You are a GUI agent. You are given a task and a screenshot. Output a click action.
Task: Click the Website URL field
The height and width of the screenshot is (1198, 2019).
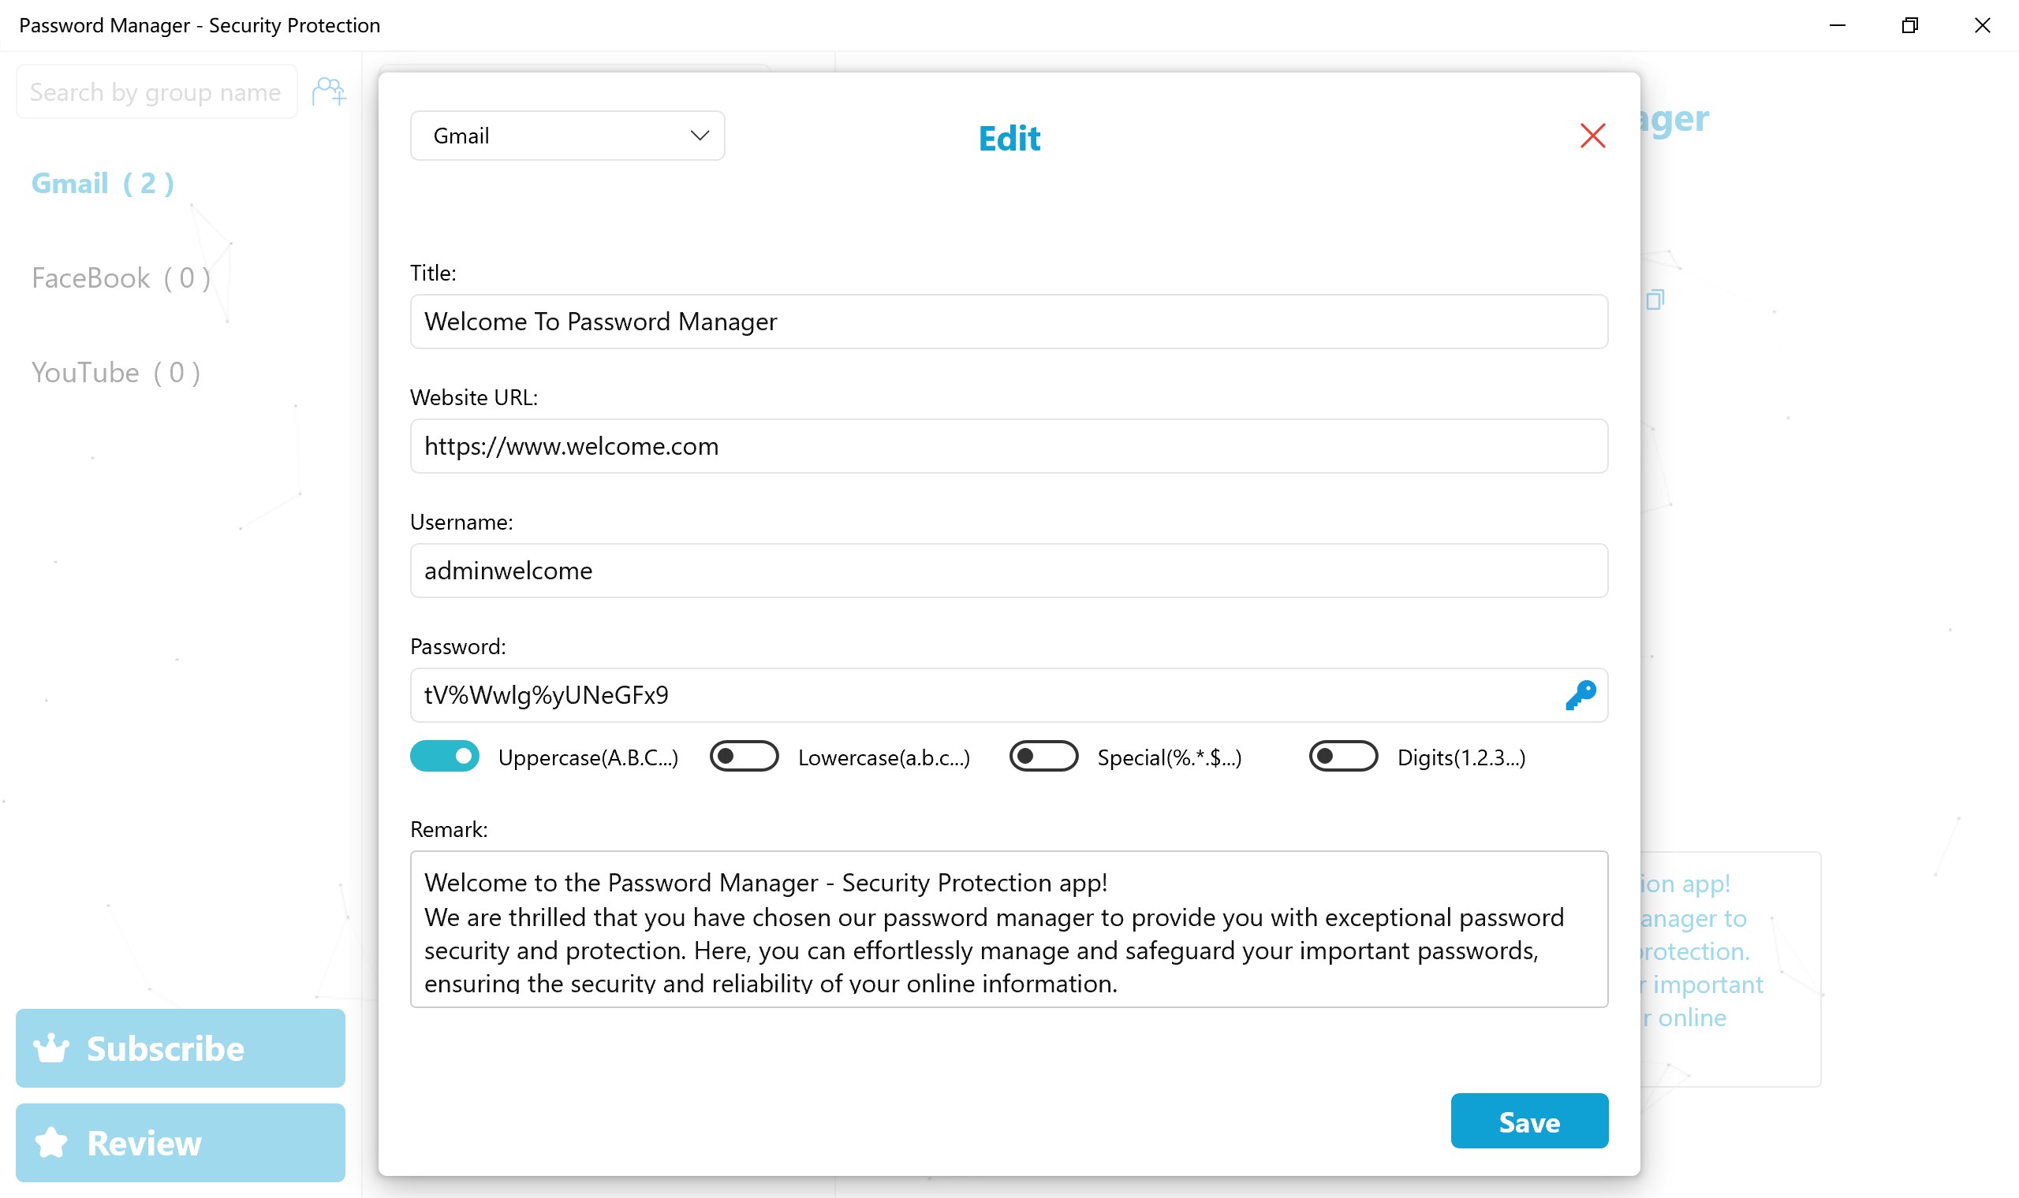(1008, 446)
